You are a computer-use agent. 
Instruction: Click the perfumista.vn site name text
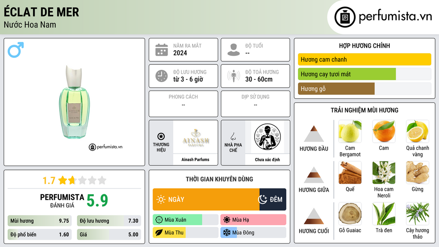[395, 17]
